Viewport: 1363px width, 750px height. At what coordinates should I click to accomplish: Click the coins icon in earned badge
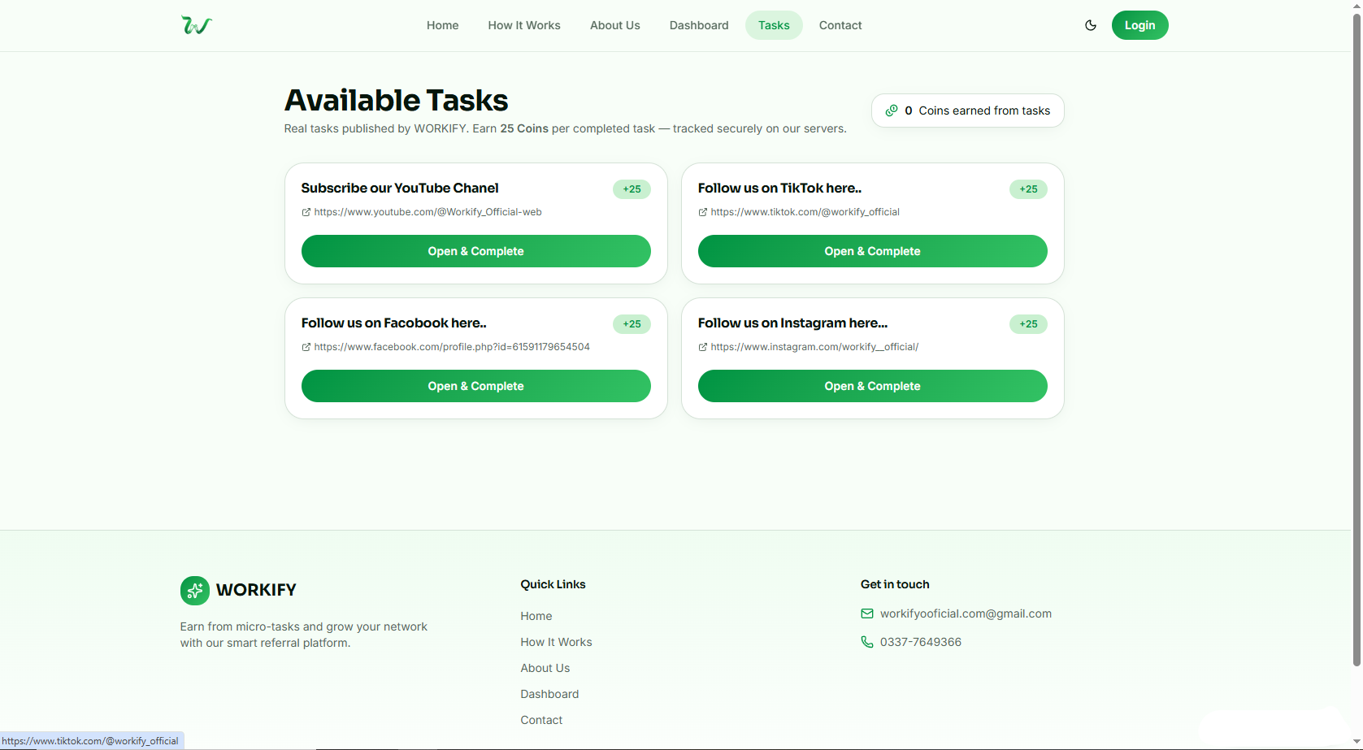pos(892,111)
